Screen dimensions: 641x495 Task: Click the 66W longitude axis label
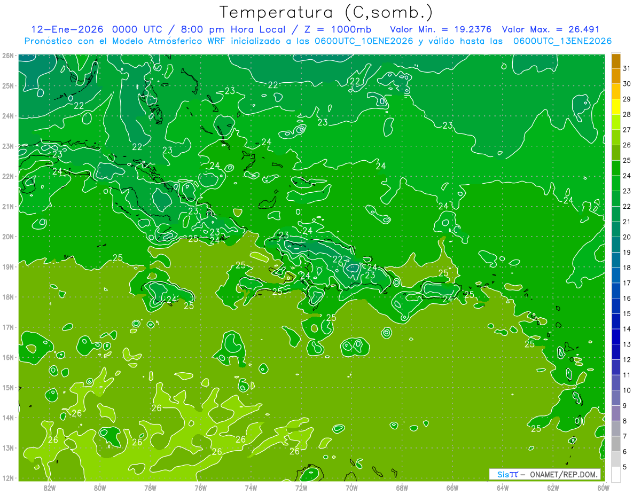[x=452, y=487]
